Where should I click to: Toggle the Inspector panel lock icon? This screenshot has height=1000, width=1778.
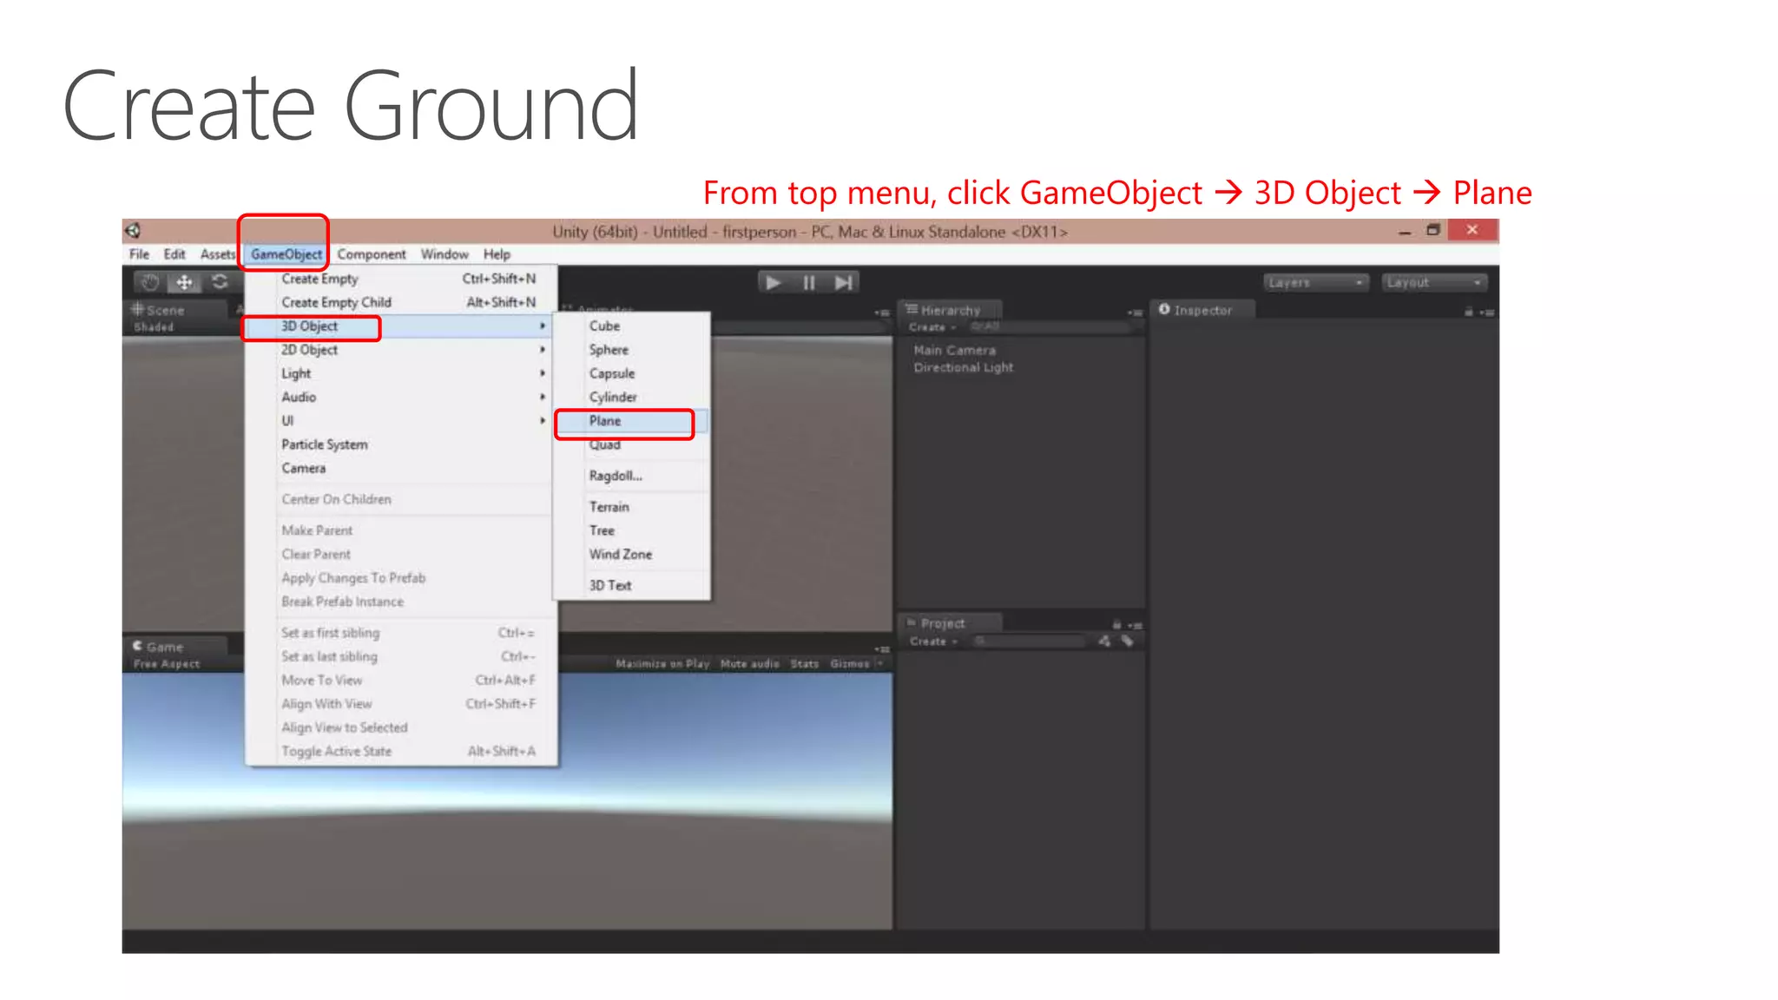pos(1468,312)
